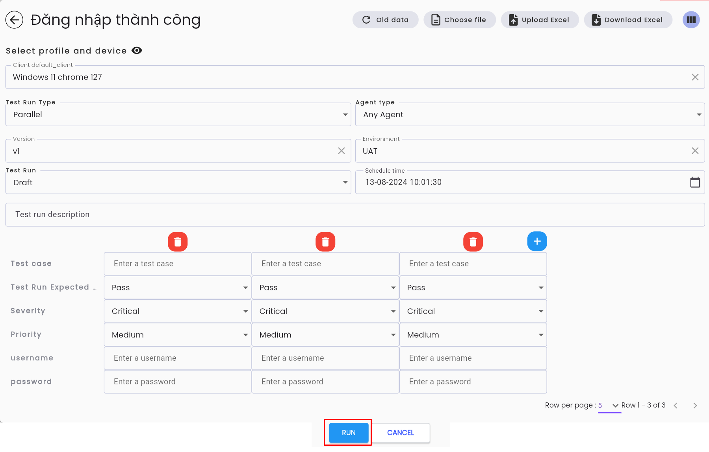This screenshot has height=452, width=709.
Task: Change rows per page selector
Action: click(609, 406)
